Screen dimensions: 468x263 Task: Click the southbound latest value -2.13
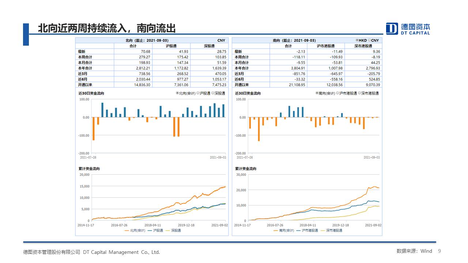301,52
